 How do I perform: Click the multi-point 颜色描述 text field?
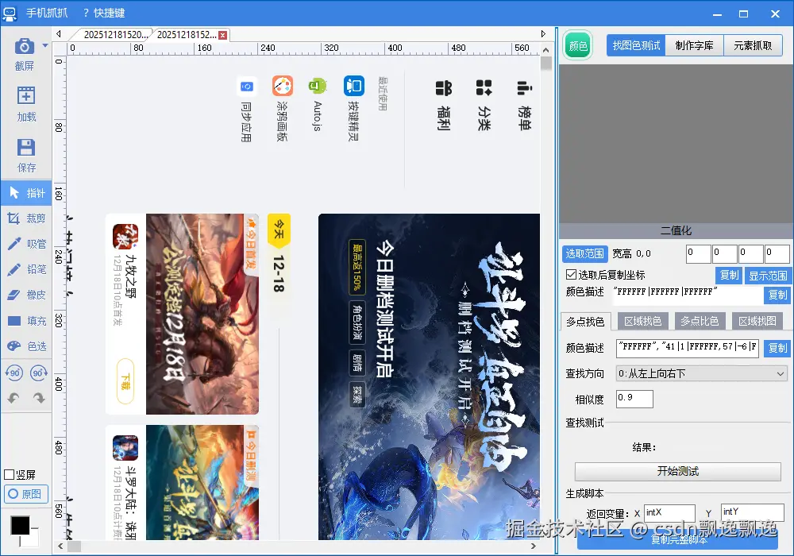pos(687,348)
